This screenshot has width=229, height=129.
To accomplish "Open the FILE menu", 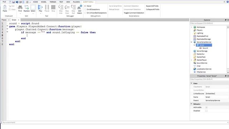I will click(4, 2).
